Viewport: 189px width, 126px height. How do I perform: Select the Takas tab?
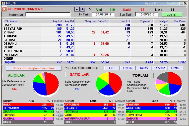click(144, 68)
